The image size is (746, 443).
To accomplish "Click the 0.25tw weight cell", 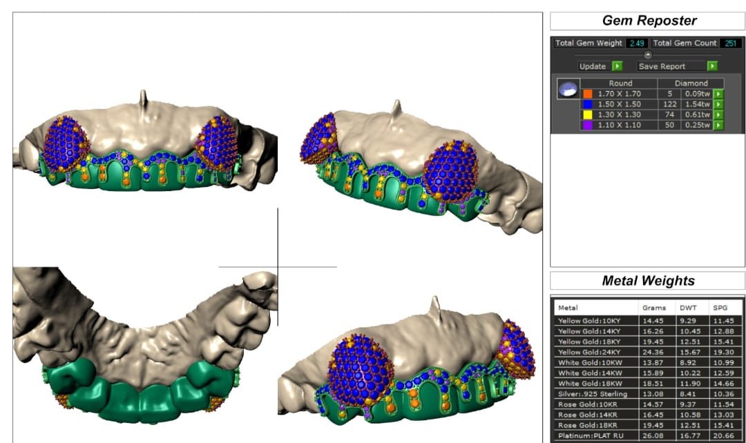I will [698, 125].
